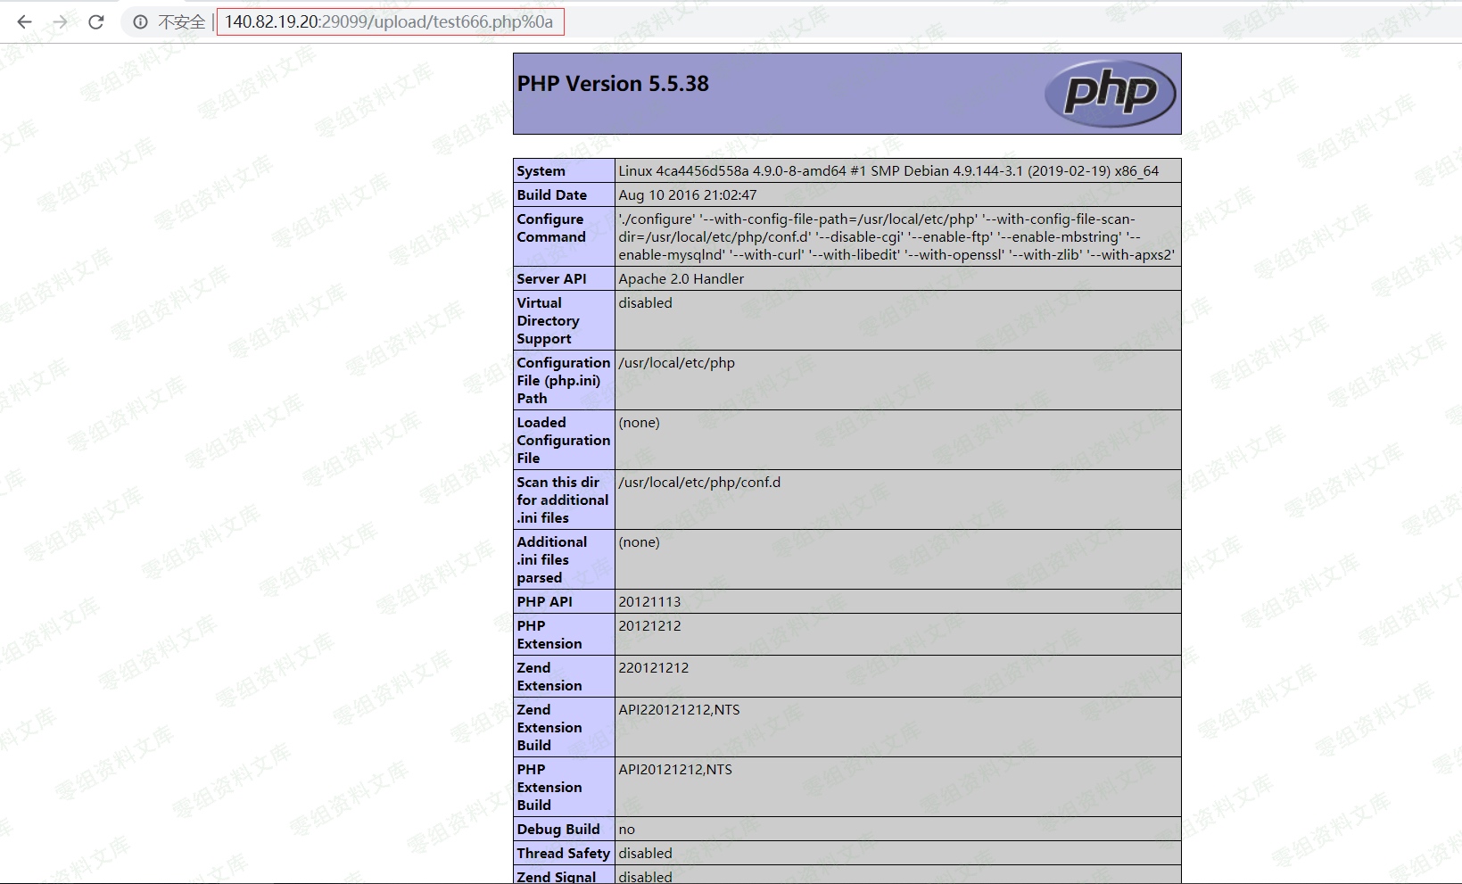Click the Zend Extension value 220121212
Image resolution: width=1462 pixels, height=884 pixels.
point(653,668)
